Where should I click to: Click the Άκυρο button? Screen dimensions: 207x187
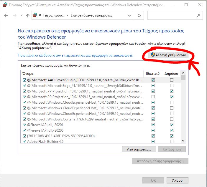pos(178,181)
